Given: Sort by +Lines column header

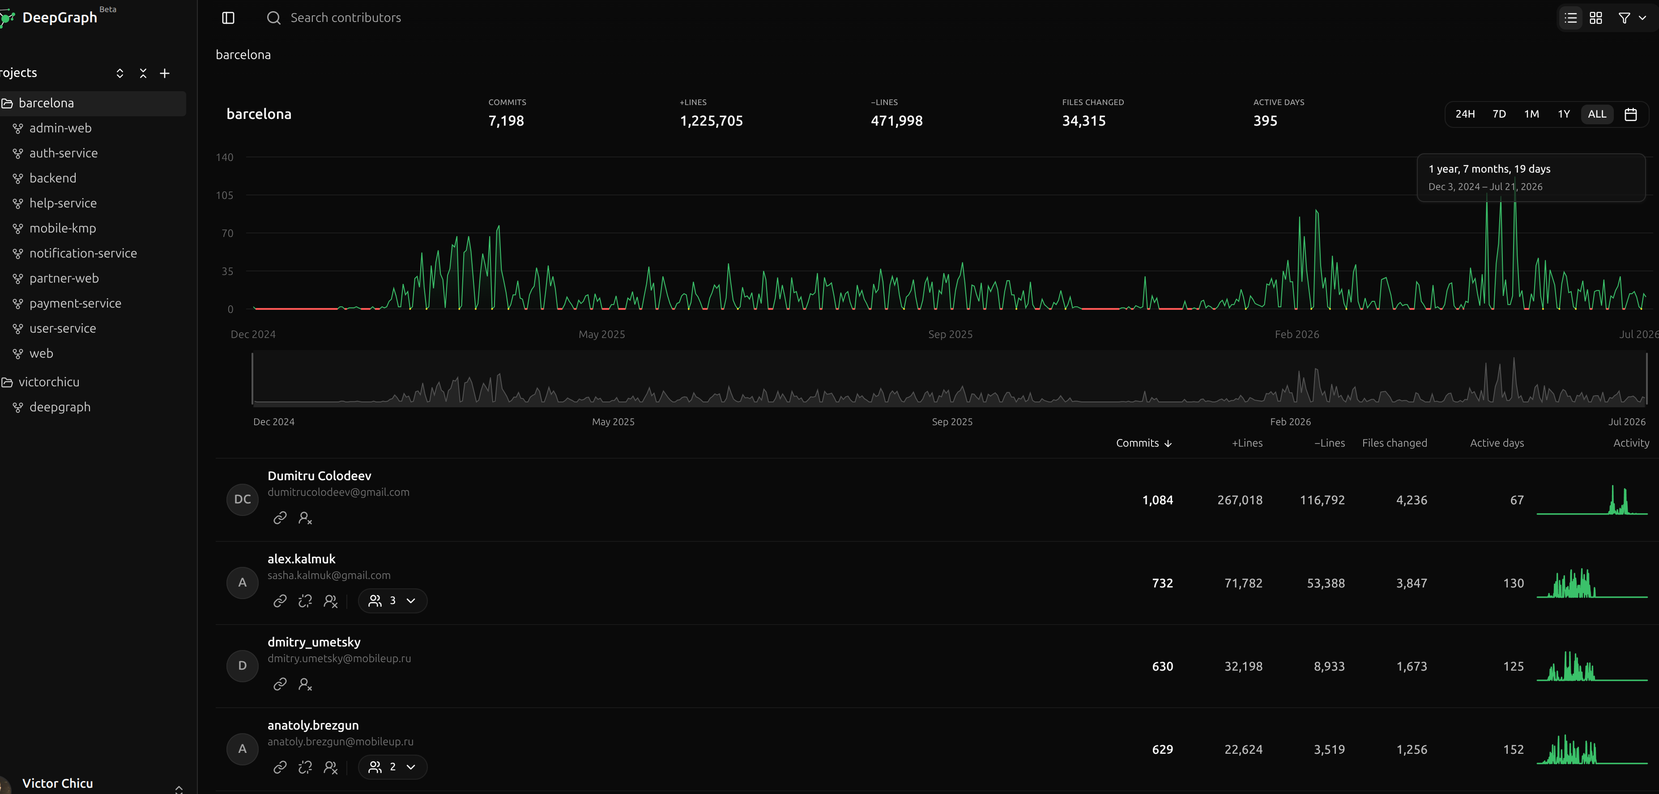Looking at the screenshot, I should click(x=1247, y=443).
